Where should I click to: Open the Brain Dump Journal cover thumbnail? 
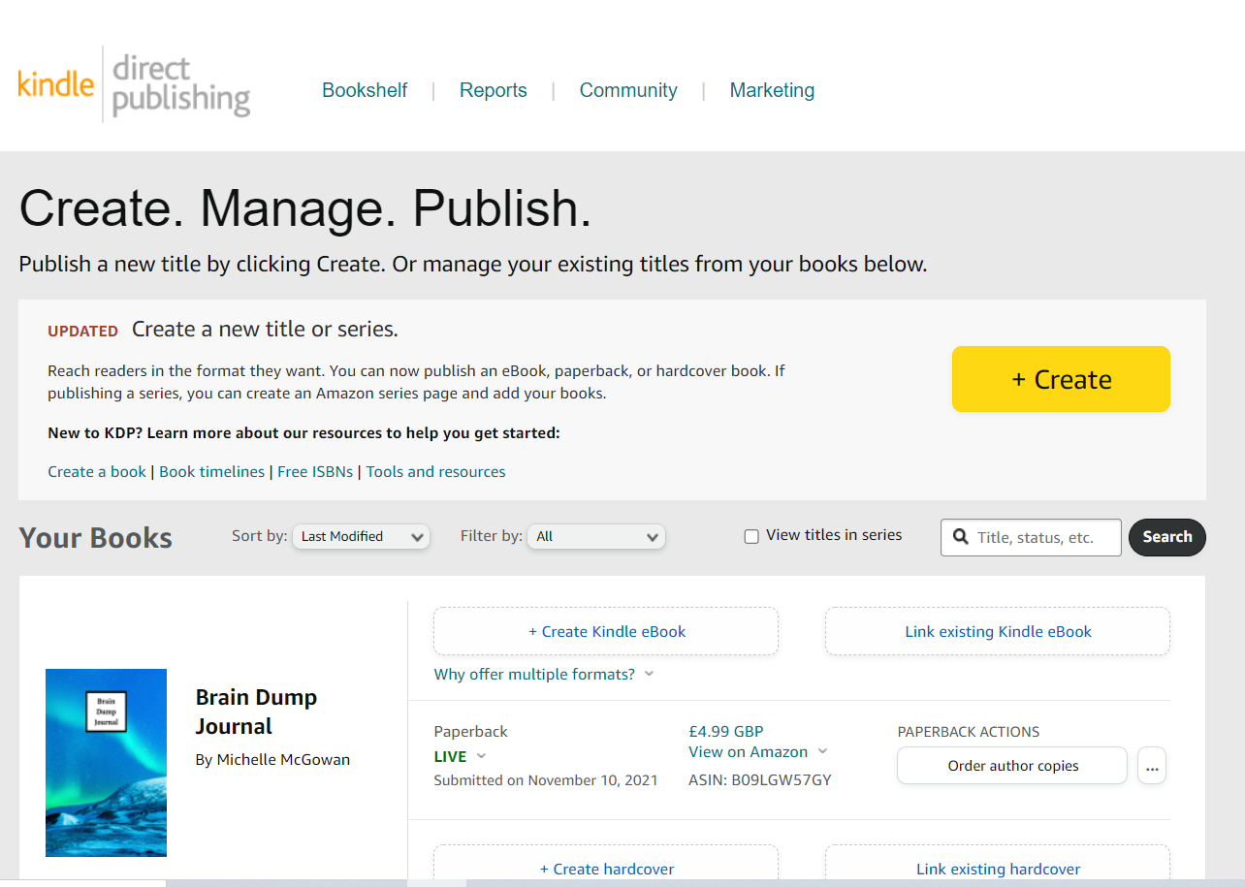coord(106,763)
